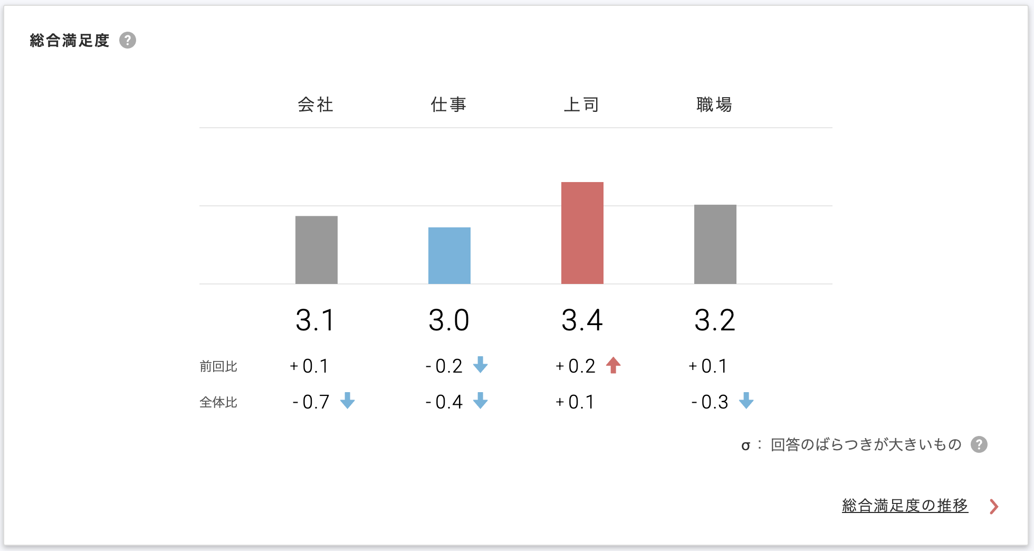Click help icon next to 回答のばらつきが大きいもの
Screen dimensions: 1034x551
[x=979, y=444]
